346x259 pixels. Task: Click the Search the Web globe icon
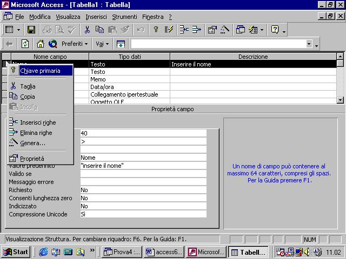(x=53, y=44)
